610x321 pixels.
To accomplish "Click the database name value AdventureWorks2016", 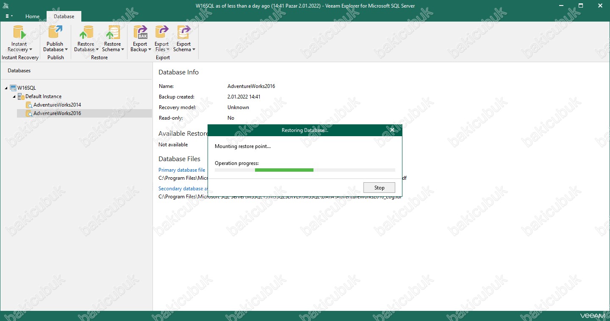I will click(x=251, y=86).
